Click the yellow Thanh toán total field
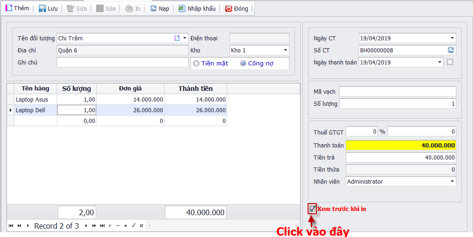Viewport: 473px width, 237px height. [x=401, y=145]
